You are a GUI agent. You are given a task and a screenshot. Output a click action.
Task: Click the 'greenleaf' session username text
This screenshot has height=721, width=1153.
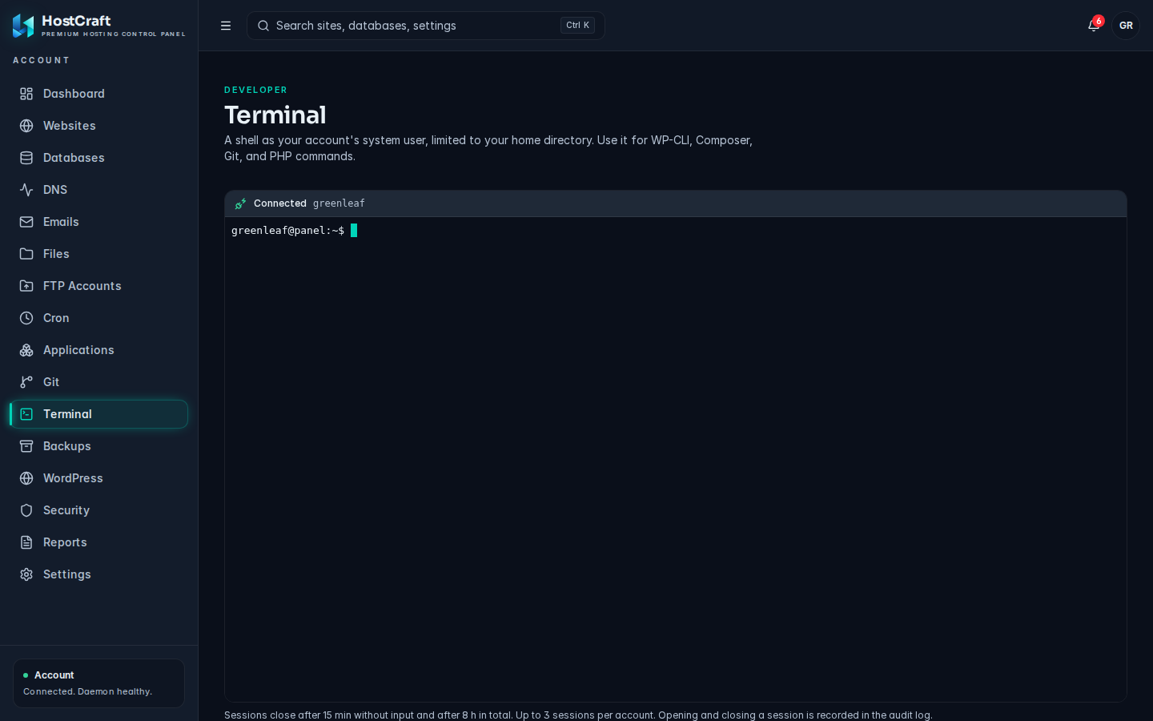[x=339, y=203]
